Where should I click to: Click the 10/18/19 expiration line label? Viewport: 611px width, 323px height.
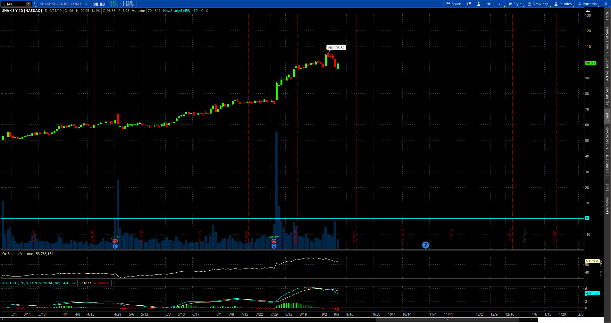click(403, 236)
